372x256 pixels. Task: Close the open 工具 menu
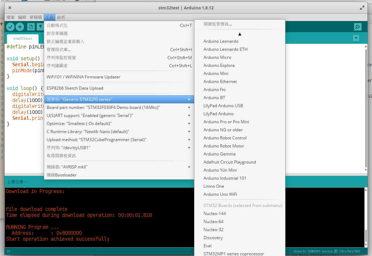pyautogui.click(x=49, y=17)
